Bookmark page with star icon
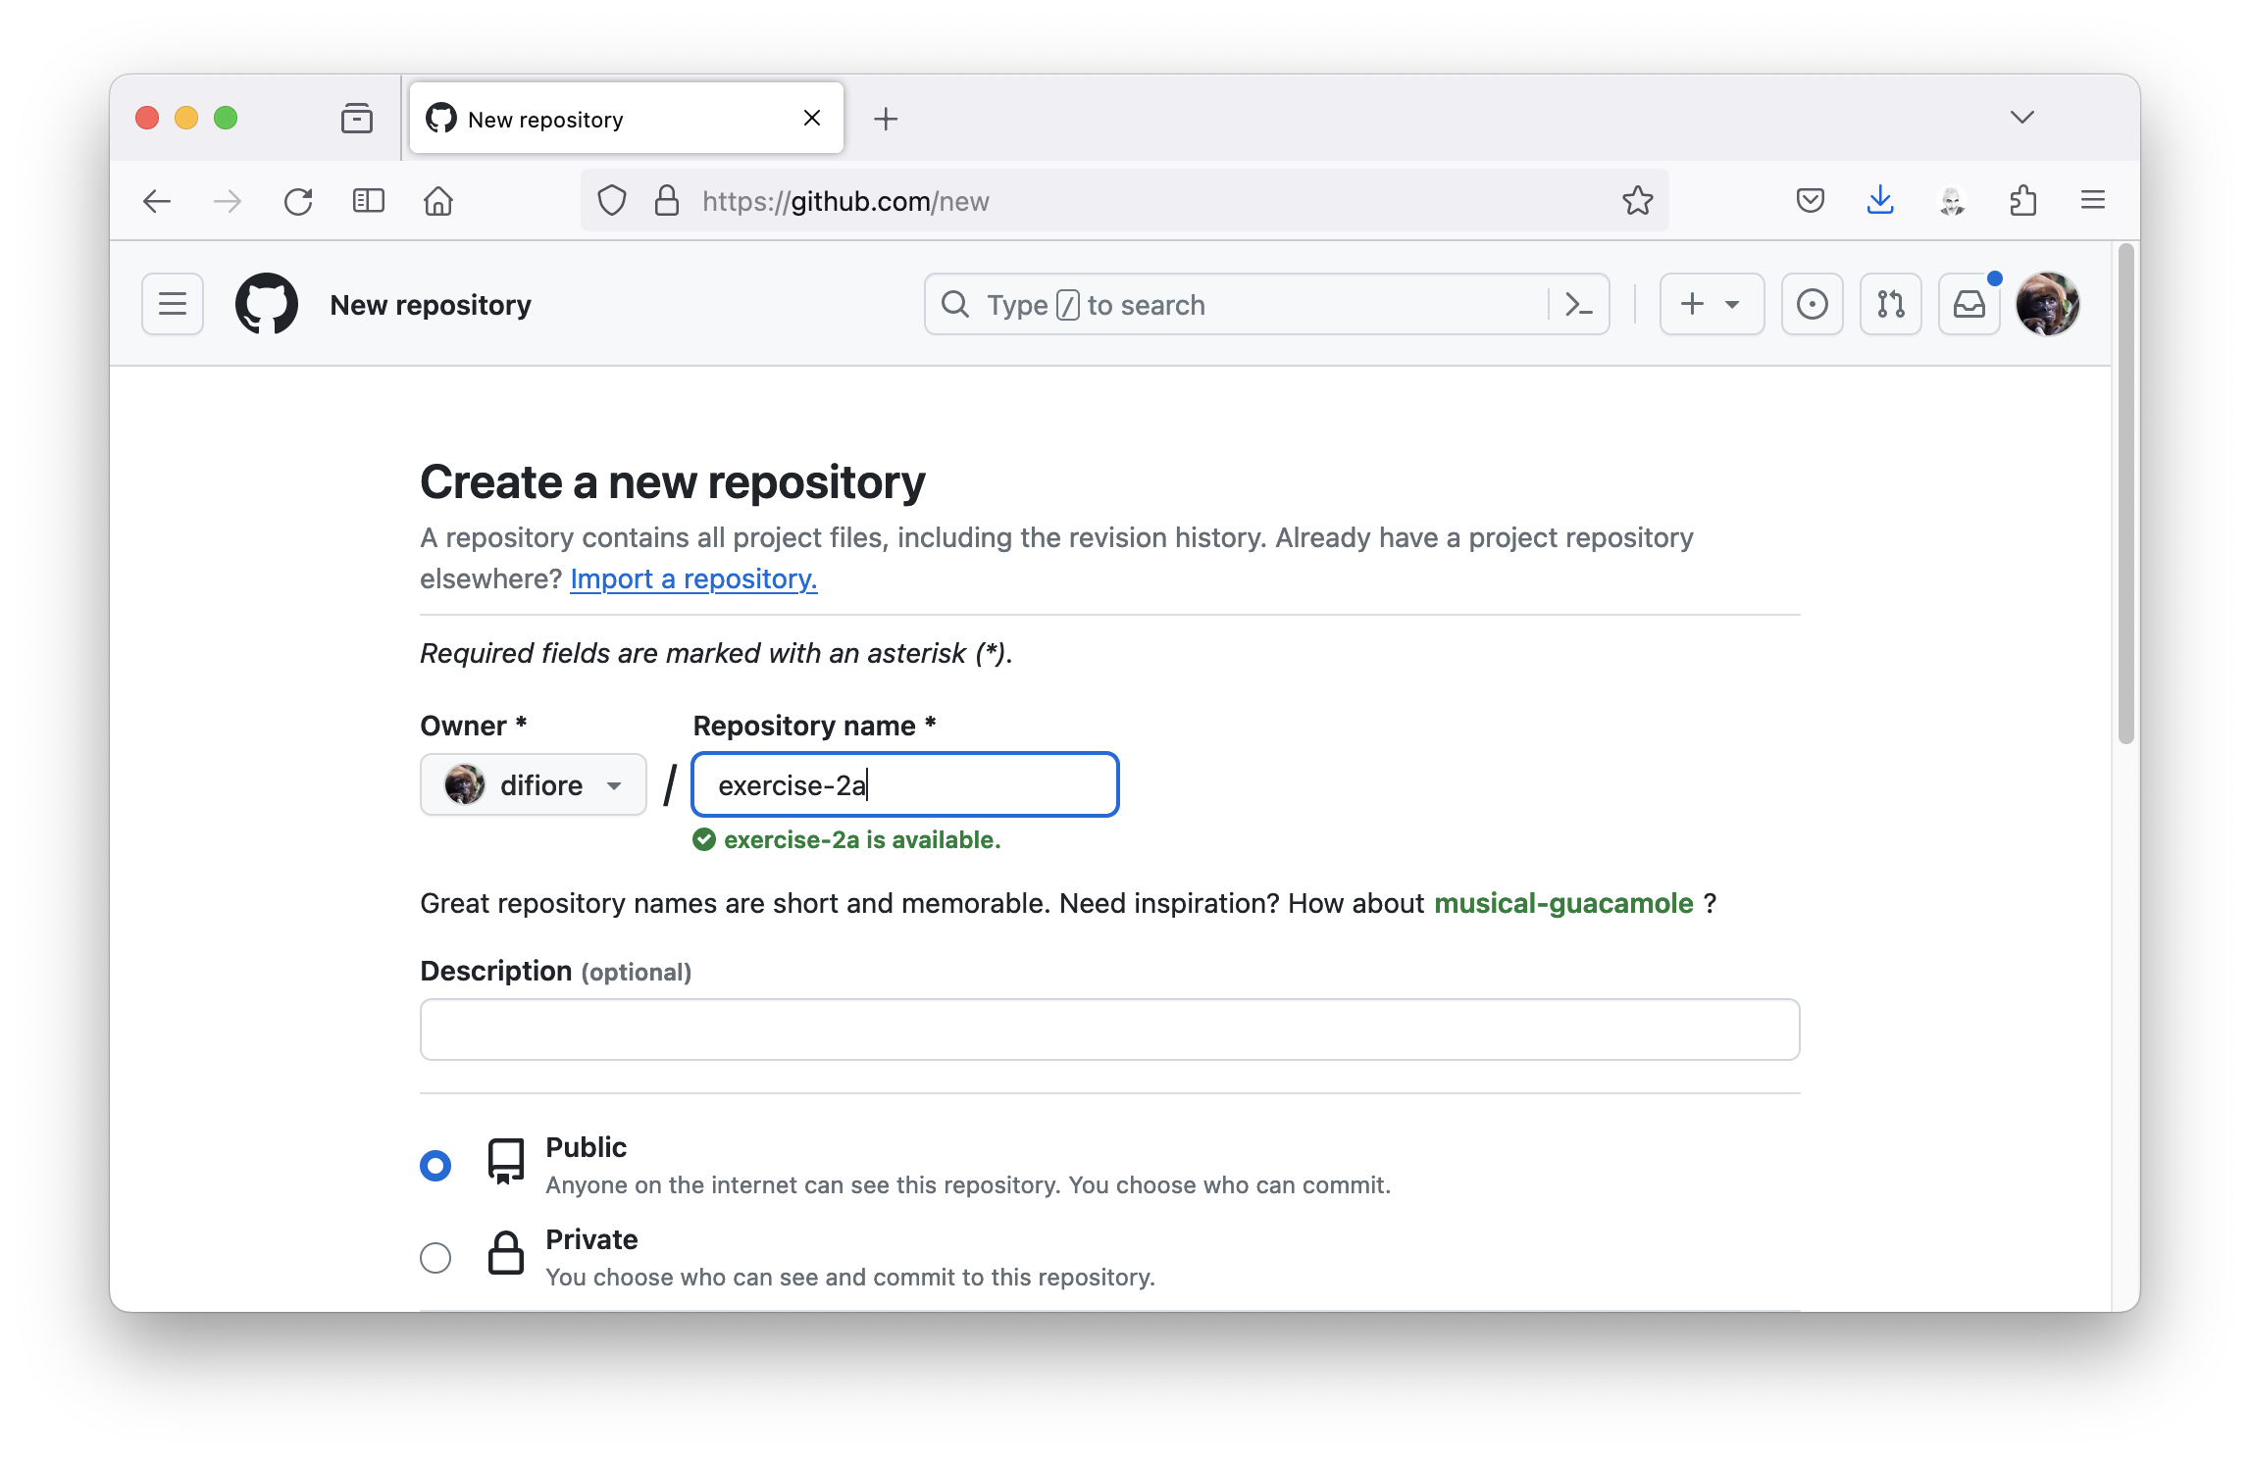 click(1637, 201)
